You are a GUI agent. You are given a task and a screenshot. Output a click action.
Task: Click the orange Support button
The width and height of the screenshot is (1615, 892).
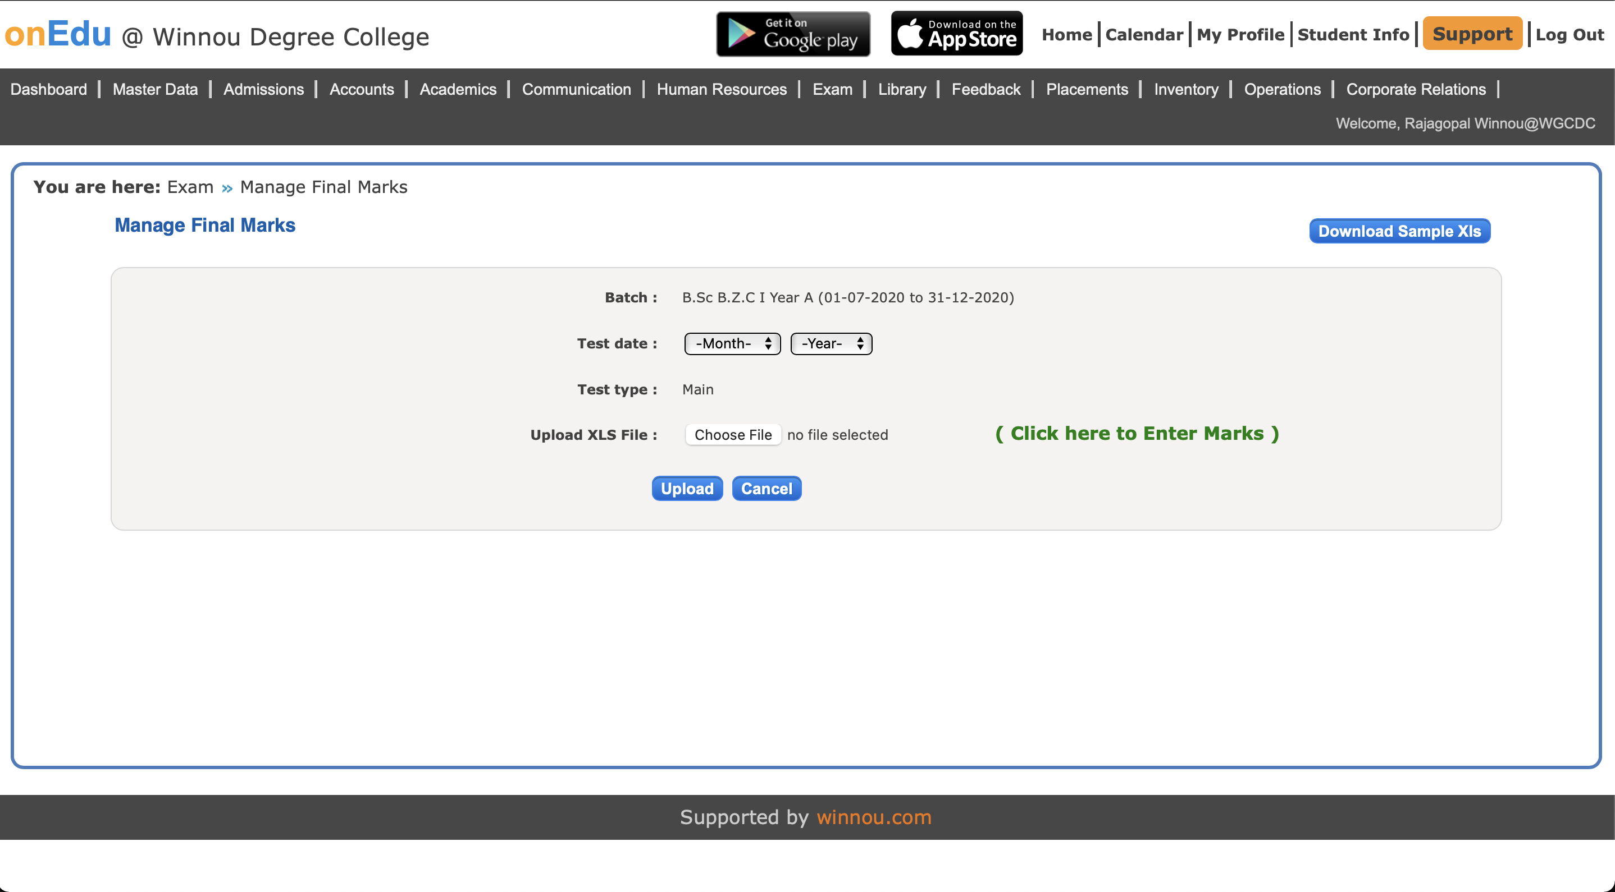(1472, 34)
